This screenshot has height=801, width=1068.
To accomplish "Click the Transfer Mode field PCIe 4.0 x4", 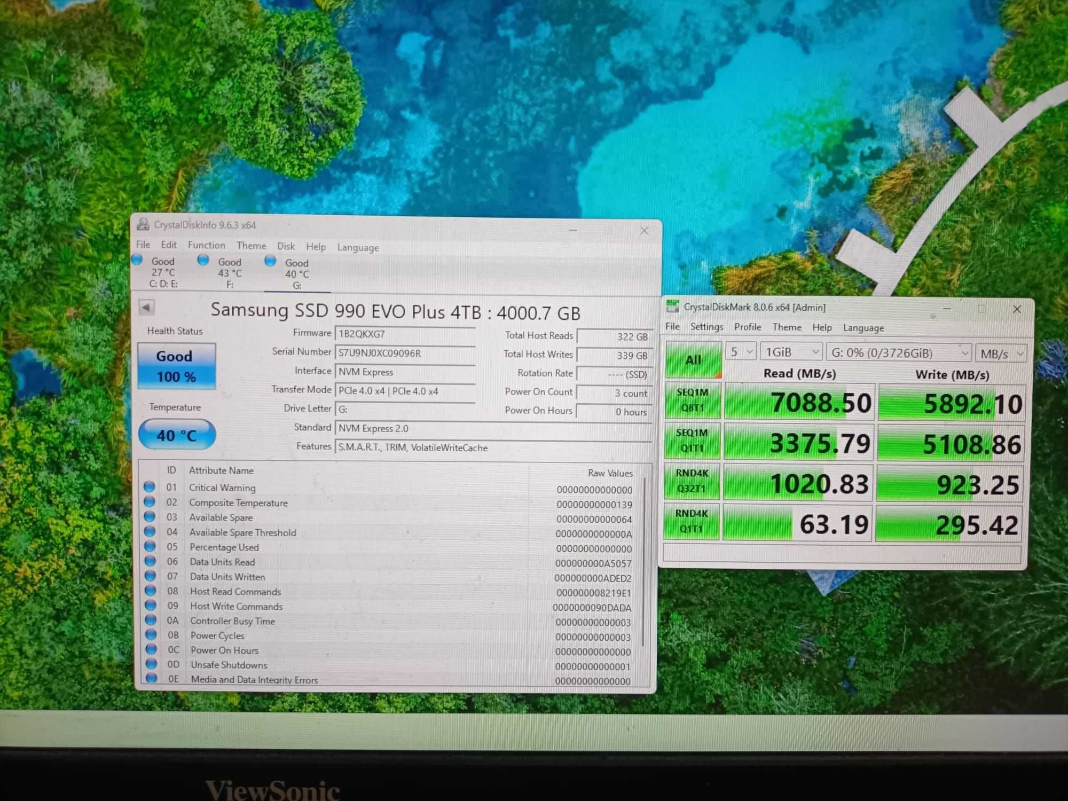I will click(405, 391).
